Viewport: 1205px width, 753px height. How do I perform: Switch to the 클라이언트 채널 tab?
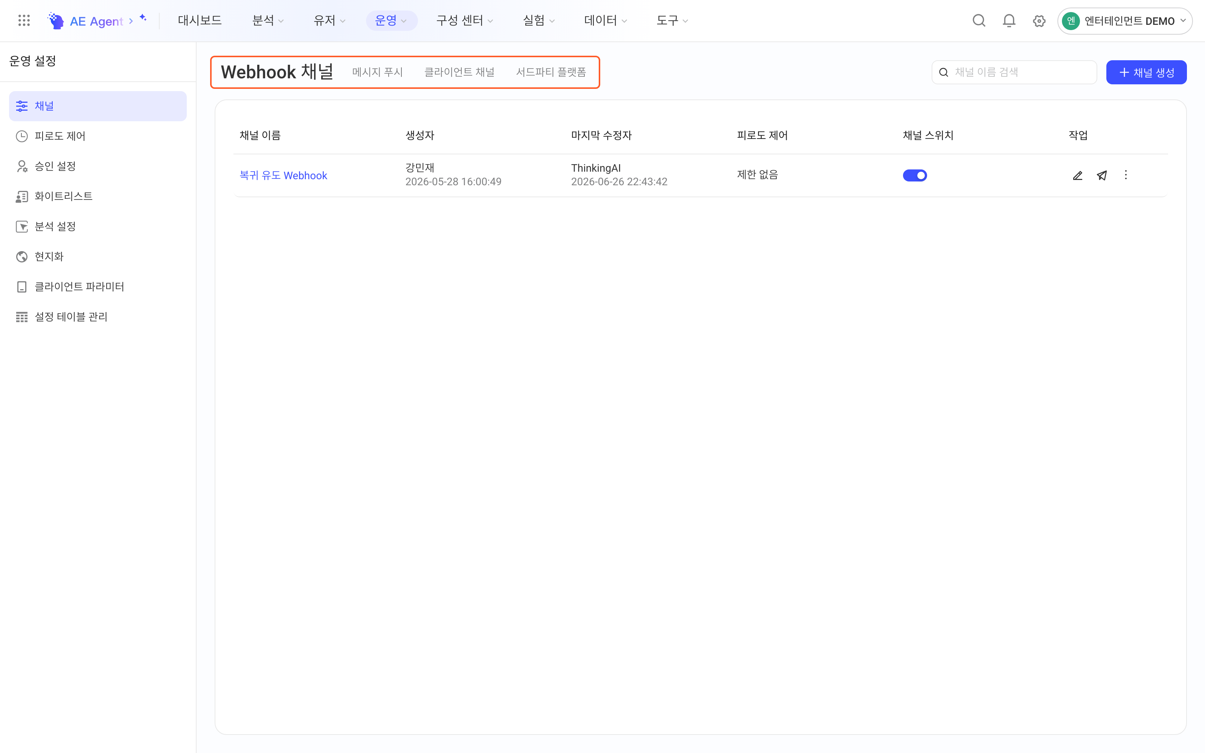pos(459,72)
